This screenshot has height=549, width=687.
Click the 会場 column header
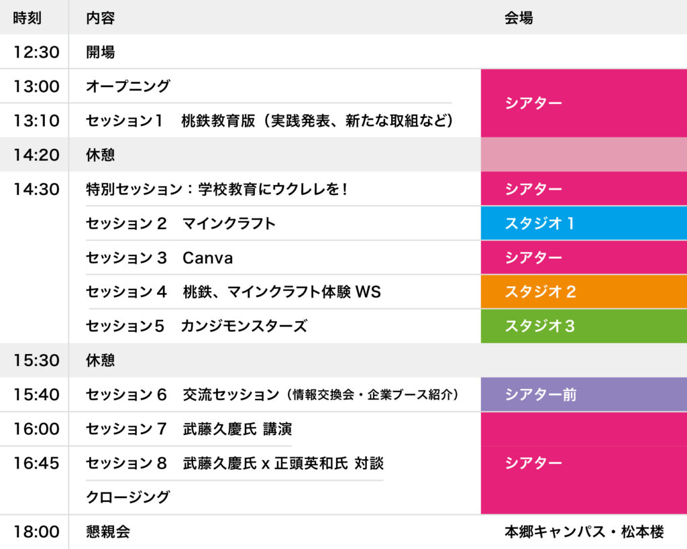[519, 18]
